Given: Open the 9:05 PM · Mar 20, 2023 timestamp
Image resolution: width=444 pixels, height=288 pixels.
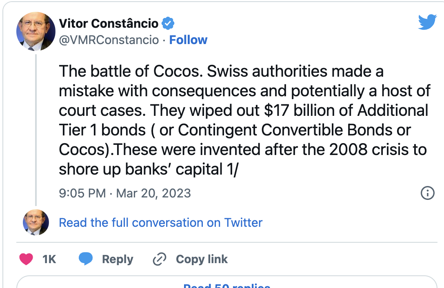Looking at the screenshot, I should click(x=125, y=193).
